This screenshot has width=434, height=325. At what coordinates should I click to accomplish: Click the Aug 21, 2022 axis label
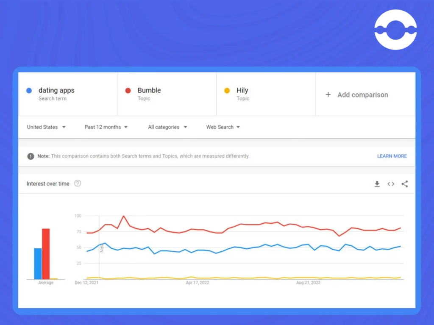(308, 283)
